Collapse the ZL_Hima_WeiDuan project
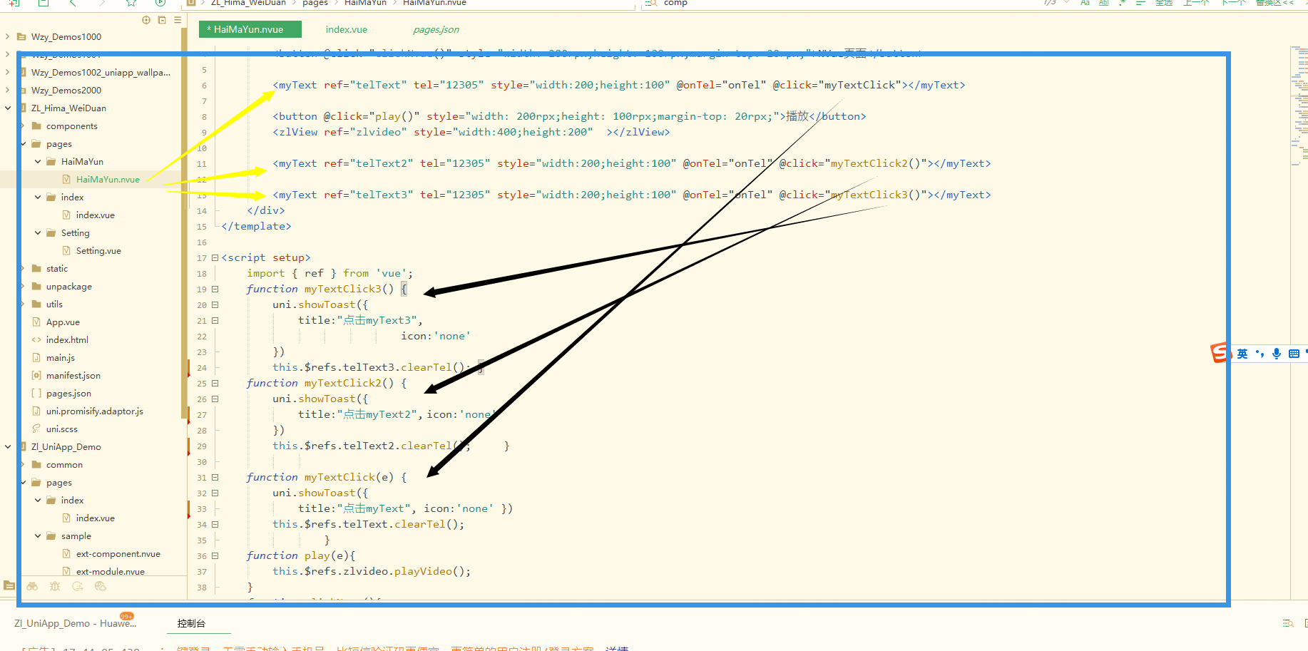Screen dimensions: 1308x651 click(7, 108)
